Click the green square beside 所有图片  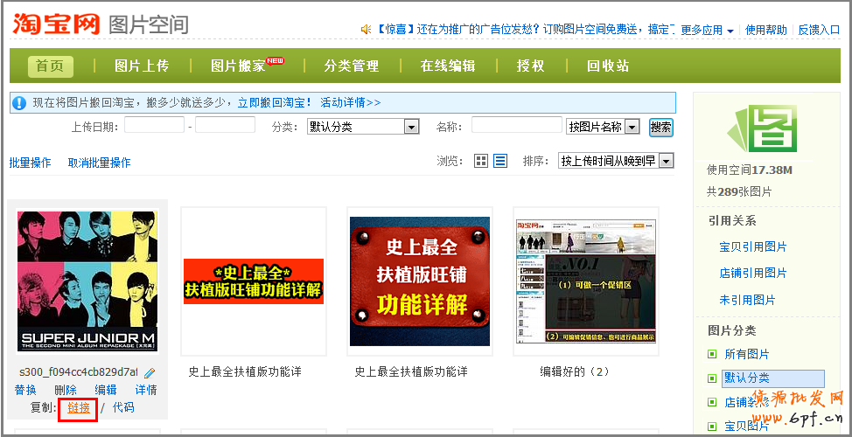(711, 354)
